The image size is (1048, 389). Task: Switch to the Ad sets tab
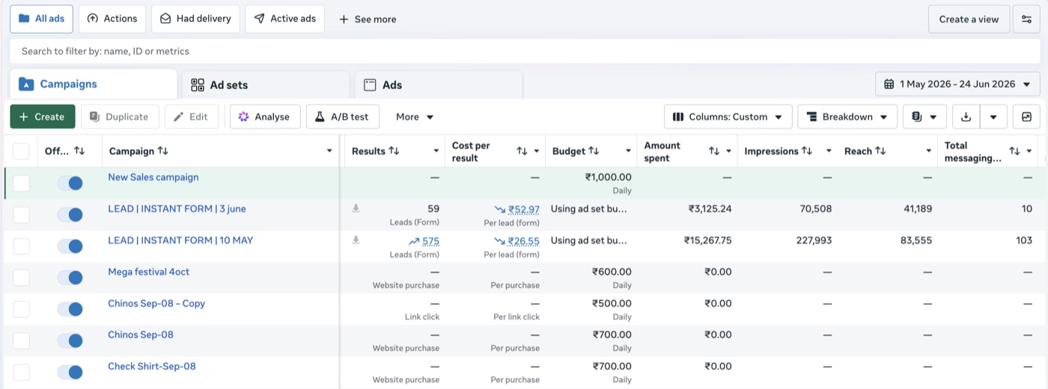click(266, 85)
